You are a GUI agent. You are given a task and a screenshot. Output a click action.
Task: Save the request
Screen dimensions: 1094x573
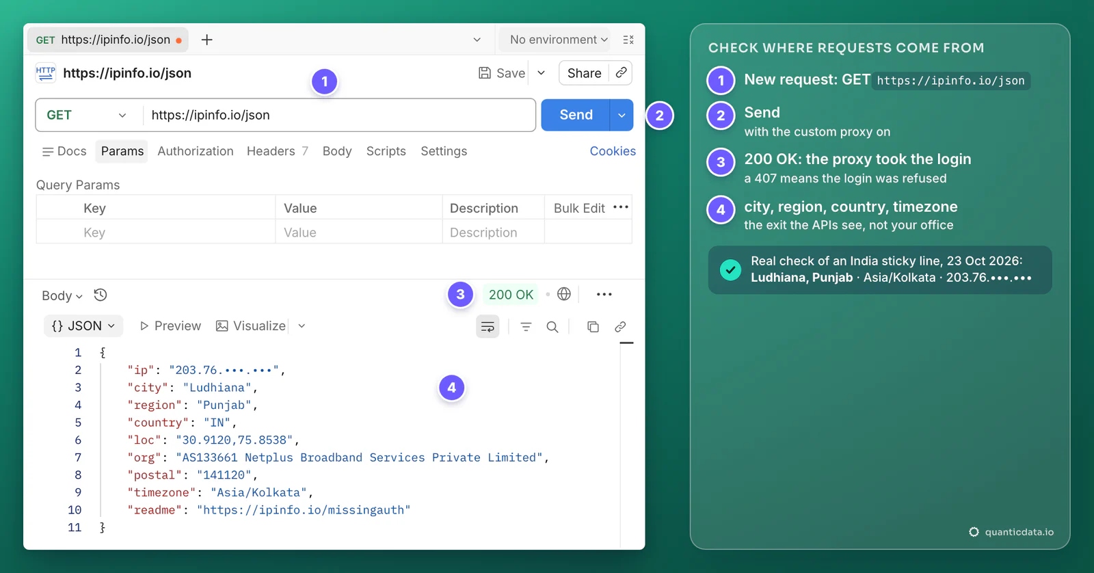(502, 73)
